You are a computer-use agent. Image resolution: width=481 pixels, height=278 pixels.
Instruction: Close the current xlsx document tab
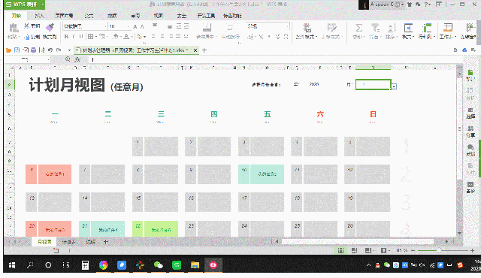tap(195, 50)
